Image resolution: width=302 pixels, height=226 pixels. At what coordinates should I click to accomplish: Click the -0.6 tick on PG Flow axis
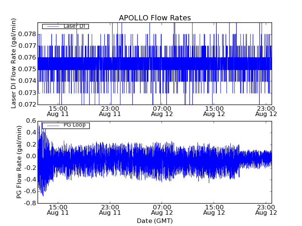(x=30, y=191)
